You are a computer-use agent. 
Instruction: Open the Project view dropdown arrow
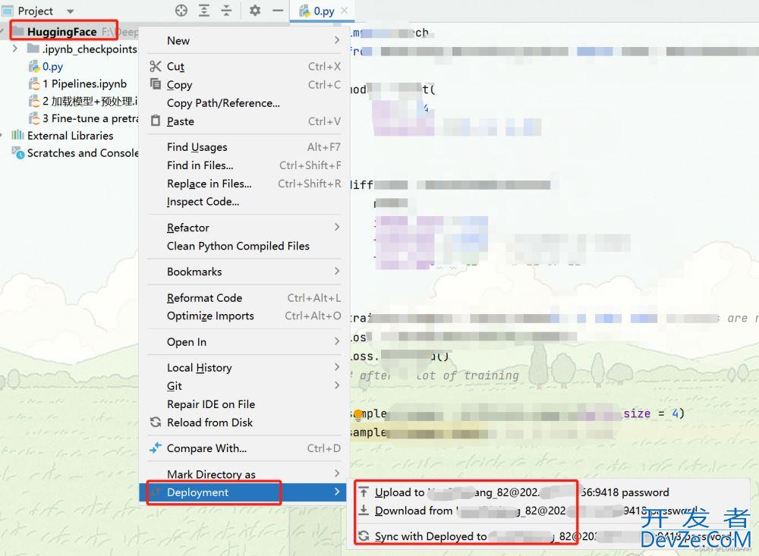coord(70,11)
